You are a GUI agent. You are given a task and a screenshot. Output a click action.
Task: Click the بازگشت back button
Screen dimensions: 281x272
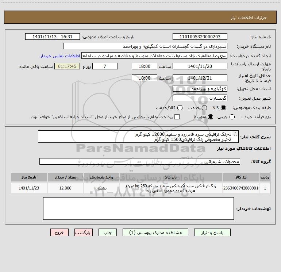84,233
